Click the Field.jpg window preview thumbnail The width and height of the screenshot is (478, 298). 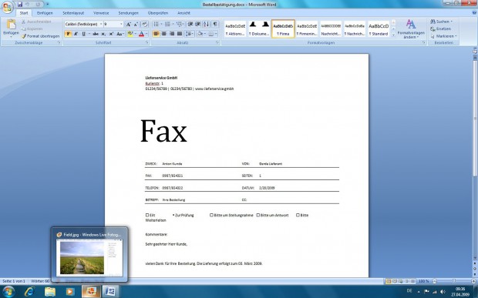point(89,258)
